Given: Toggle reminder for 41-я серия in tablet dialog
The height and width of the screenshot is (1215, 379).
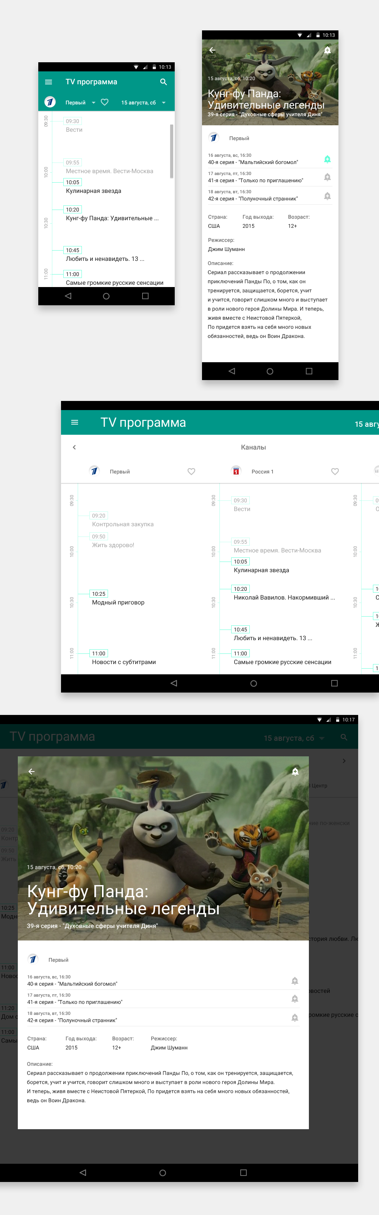Looking at the screenshot, I should 295,999.
